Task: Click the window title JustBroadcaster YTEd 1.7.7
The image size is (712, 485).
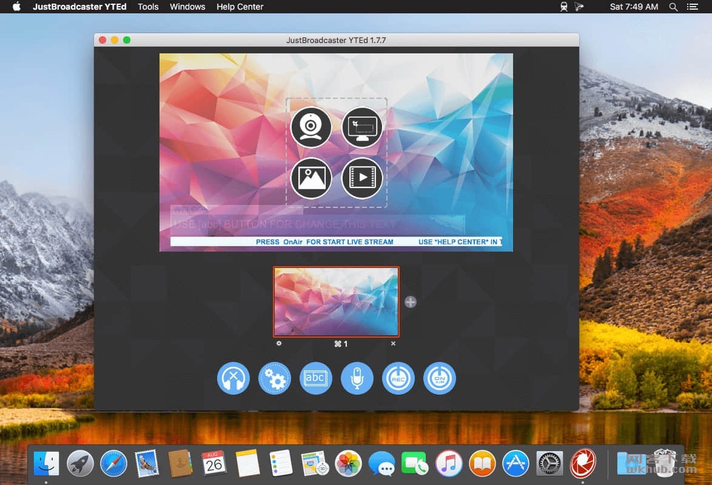Action: 336,40
